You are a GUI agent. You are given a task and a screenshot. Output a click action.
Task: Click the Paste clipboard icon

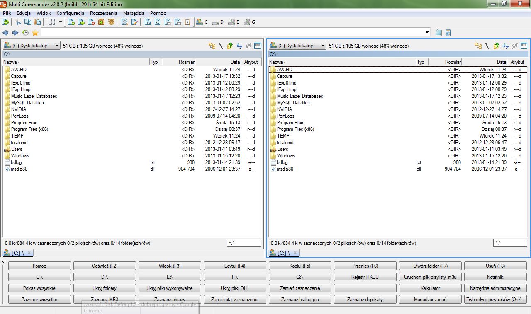pyautogui.click(x=37, y=22)
